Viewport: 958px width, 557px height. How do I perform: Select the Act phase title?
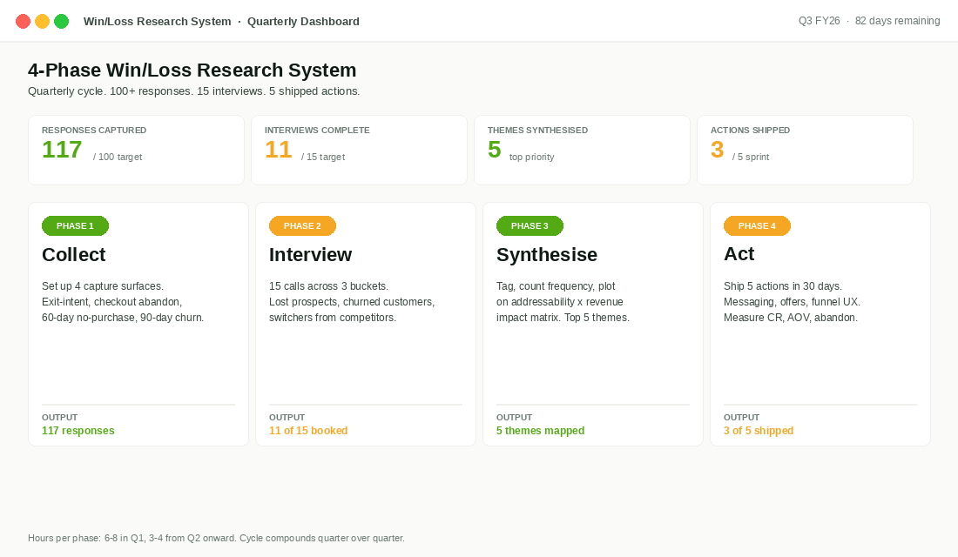(739, 254)
